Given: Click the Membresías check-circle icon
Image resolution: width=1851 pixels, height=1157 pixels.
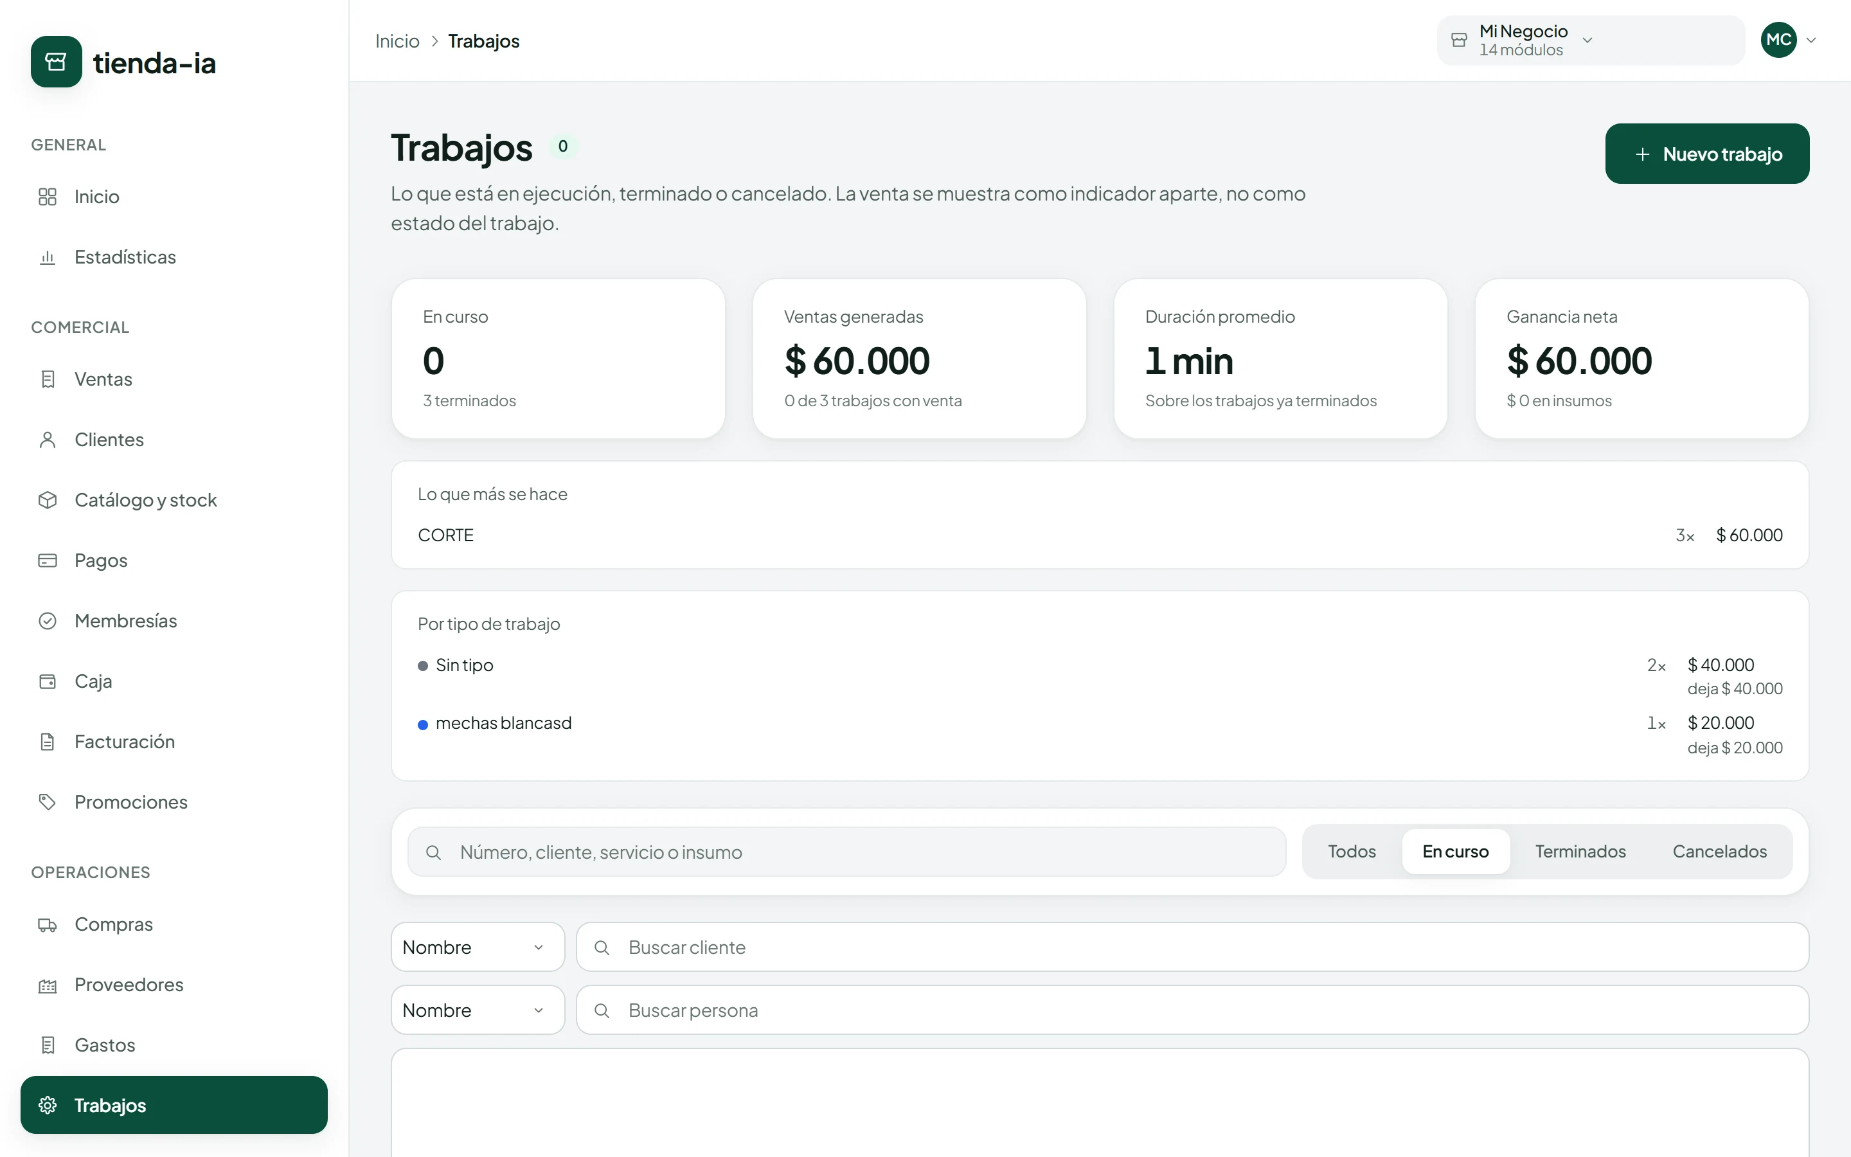Looking at the screenshot, I should (48, 620).
